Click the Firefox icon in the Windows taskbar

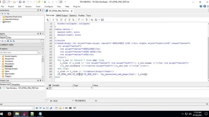[9, 114]
